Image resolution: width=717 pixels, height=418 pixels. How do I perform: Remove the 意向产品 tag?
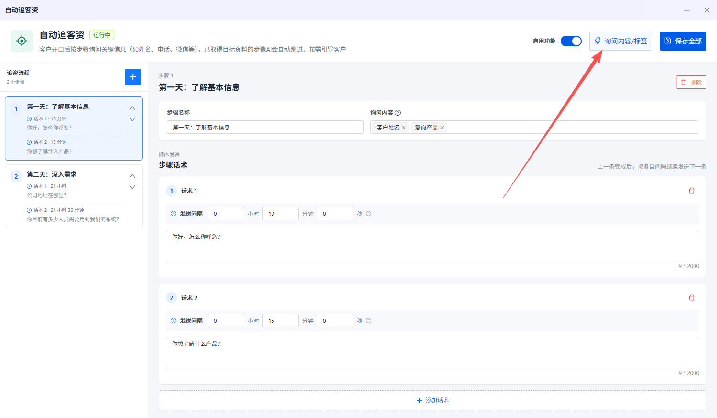point(442,128)
